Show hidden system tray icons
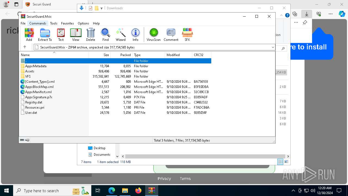 (293, 191)
